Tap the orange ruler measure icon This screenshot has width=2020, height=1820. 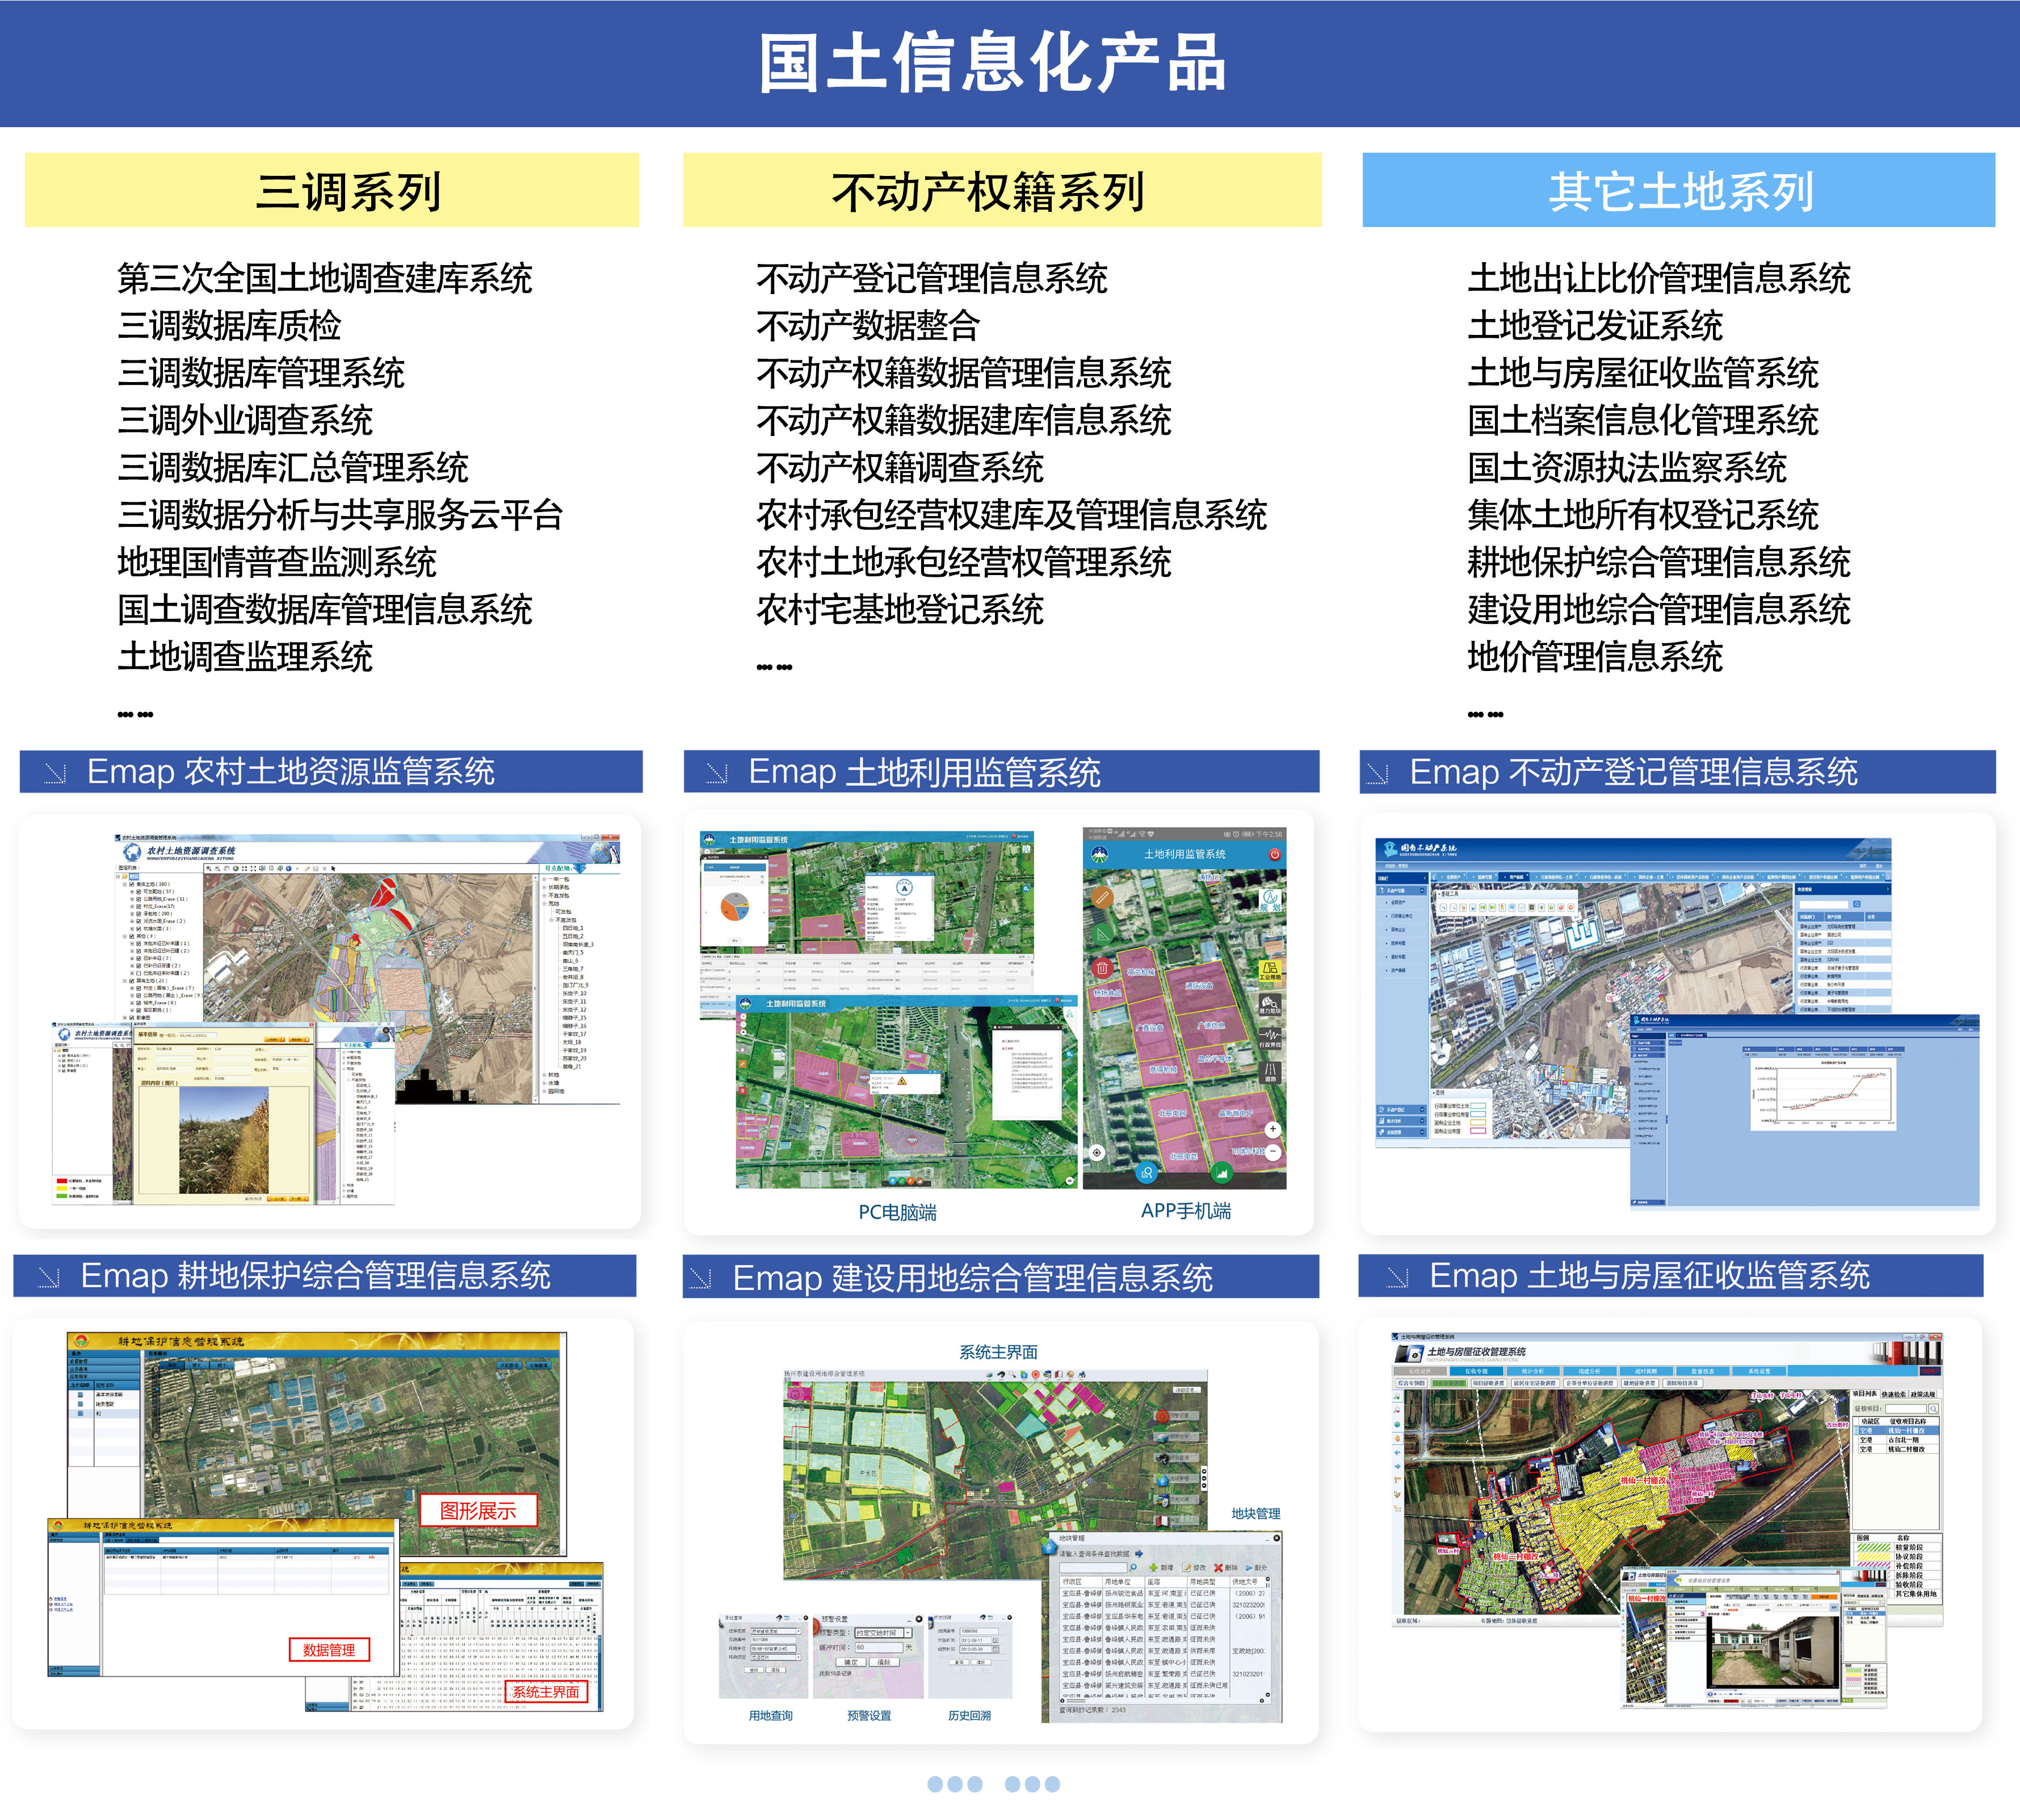tap(1103, 897)
